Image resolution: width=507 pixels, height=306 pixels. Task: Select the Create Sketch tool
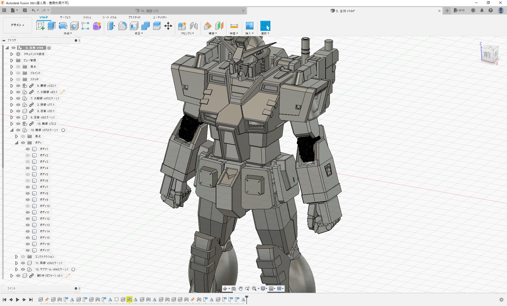[40, 26]
